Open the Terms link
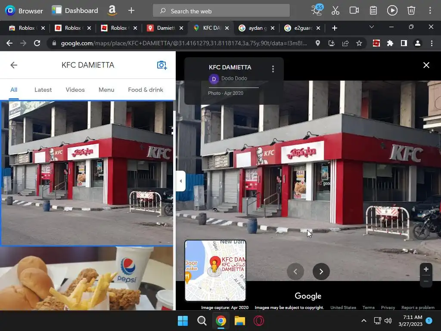441x331 pixels. (369, 308)
